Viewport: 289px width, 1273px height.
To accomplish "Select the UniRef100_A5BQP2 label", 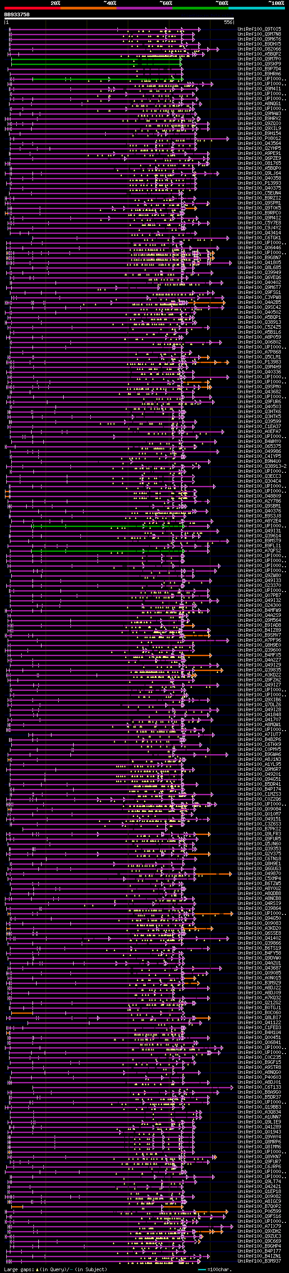I will click(x=259, y=54).
